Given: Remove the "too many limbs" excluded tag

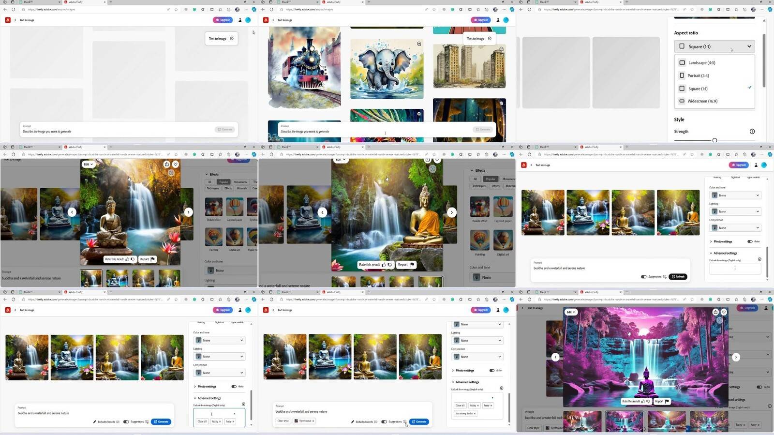Looking at the screenshot, I should [x=475, y=414].
